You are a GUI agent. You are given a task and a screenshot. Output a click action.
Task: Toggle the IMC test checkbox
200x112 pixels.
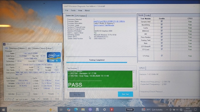point(162,34)
